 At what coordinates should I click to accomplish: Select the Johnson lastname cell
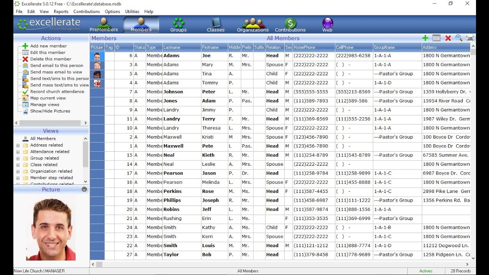pyautogui.click(x=182, y=92)
